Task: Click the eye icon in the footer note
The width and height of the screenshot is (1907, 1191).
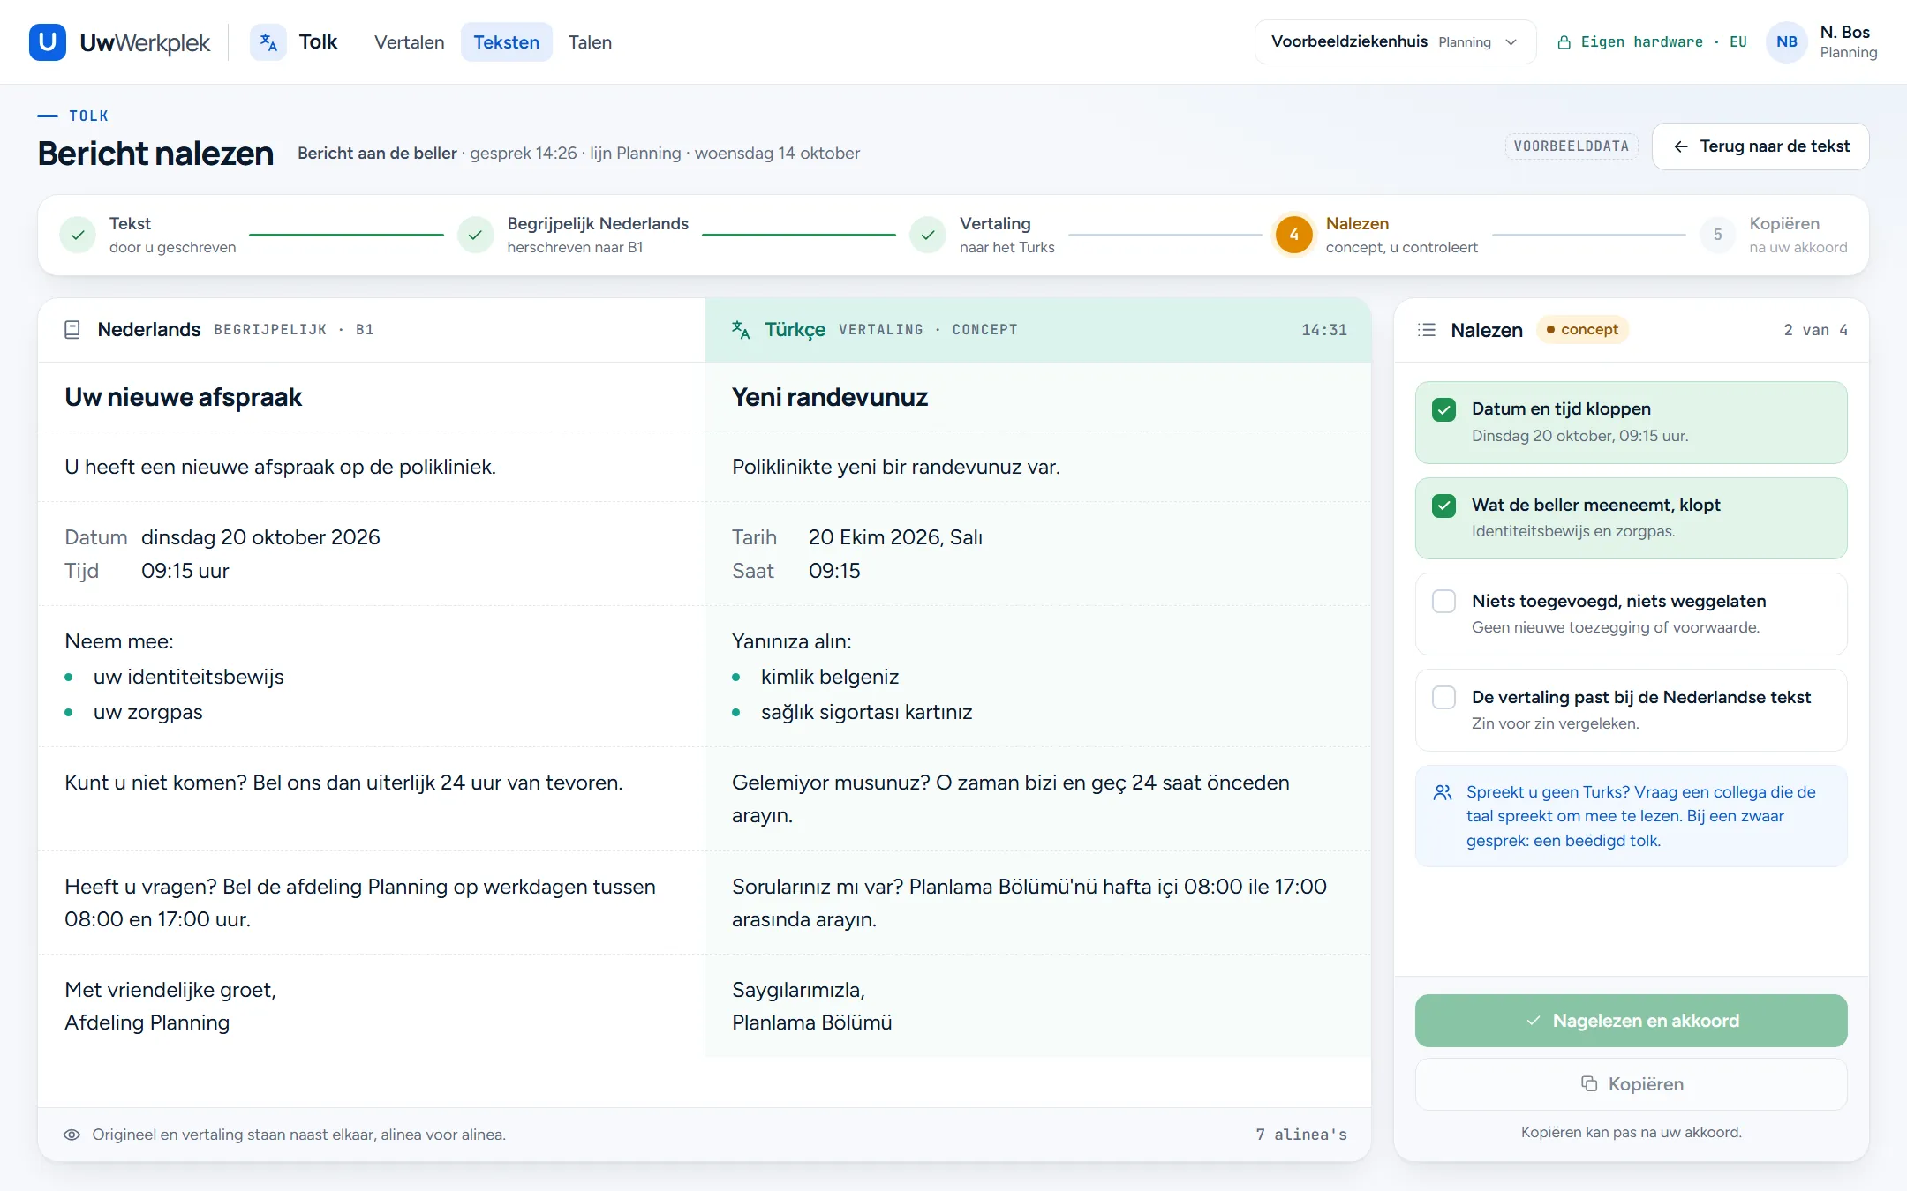Action: (72, 1135)
